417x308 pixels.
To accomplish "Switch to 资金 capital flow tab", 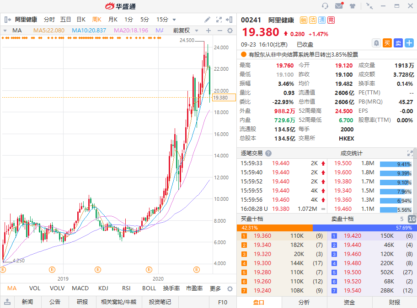I will (349, 303).
